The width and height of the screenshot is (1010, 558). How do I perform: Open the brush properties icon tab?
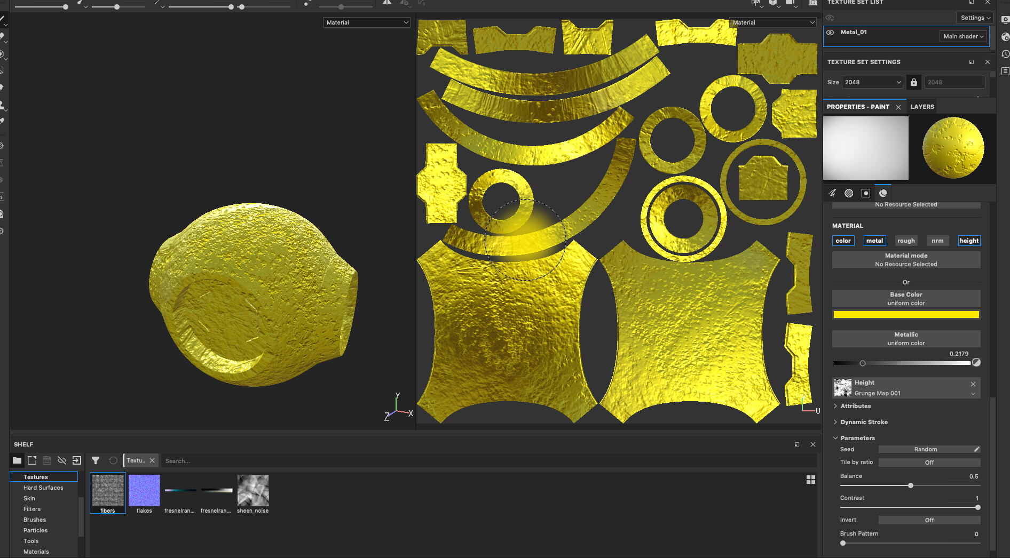point(832,193)
